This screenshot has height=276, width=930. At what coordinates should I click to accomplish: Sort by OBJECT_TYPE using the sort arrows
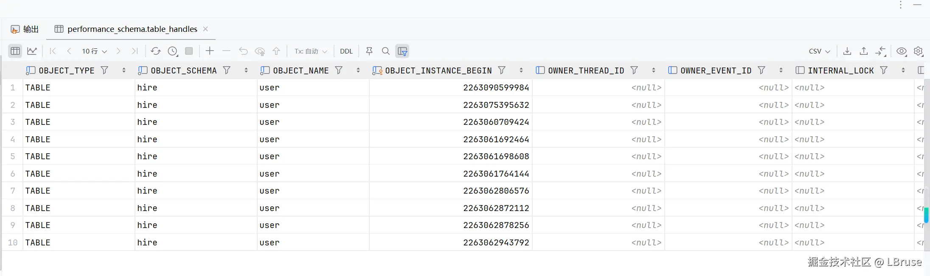click(124, 70)
